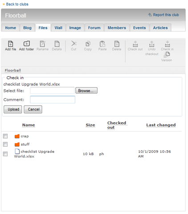Viewport: 188px width, 214px height.
Task: Click the Browse... button
Action: point(86,91)
